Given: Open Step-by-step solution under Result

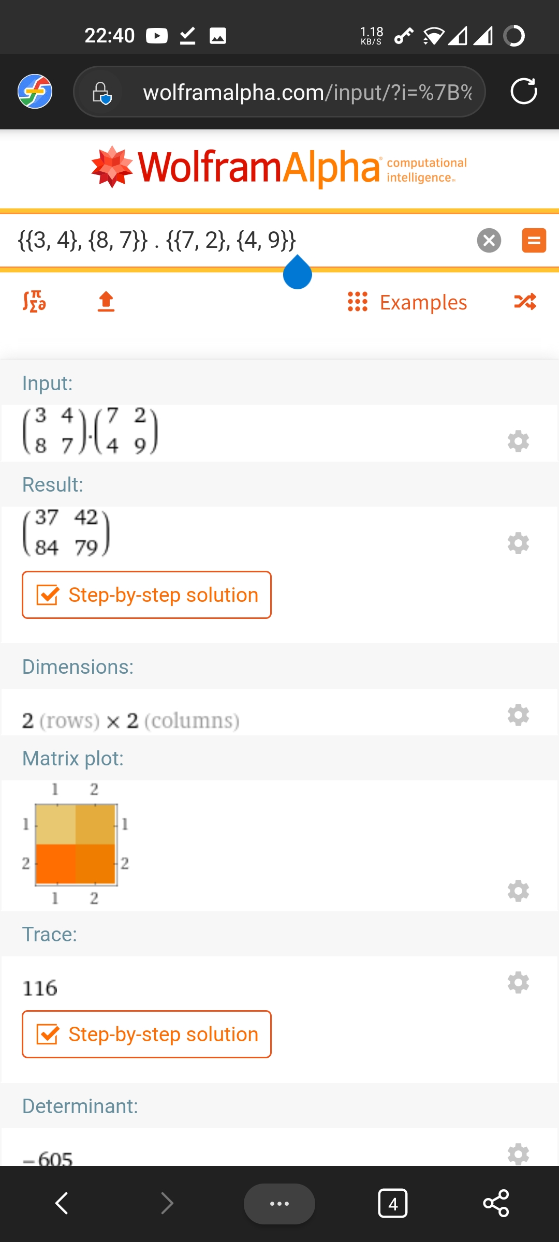Looking at the screenshot, I should point(146,595).
